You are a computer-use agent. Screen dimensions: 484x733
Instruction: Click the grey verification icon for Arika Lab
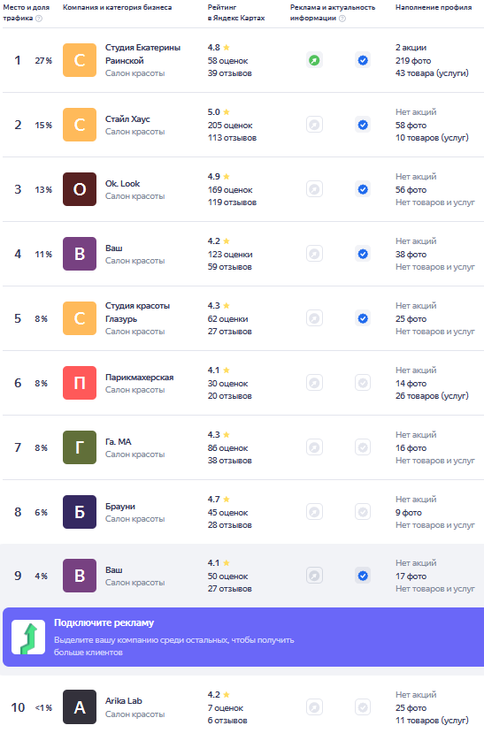tap(363, 707)
